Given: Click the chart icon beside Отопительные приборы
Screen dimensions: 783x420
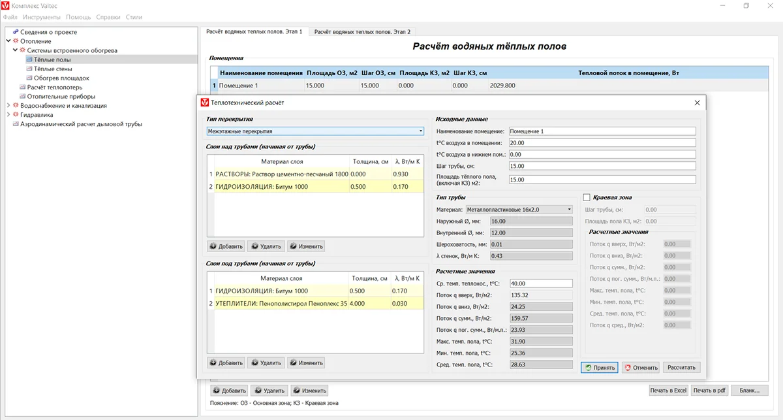Looking at the screenshot, I should click(22, 96).
